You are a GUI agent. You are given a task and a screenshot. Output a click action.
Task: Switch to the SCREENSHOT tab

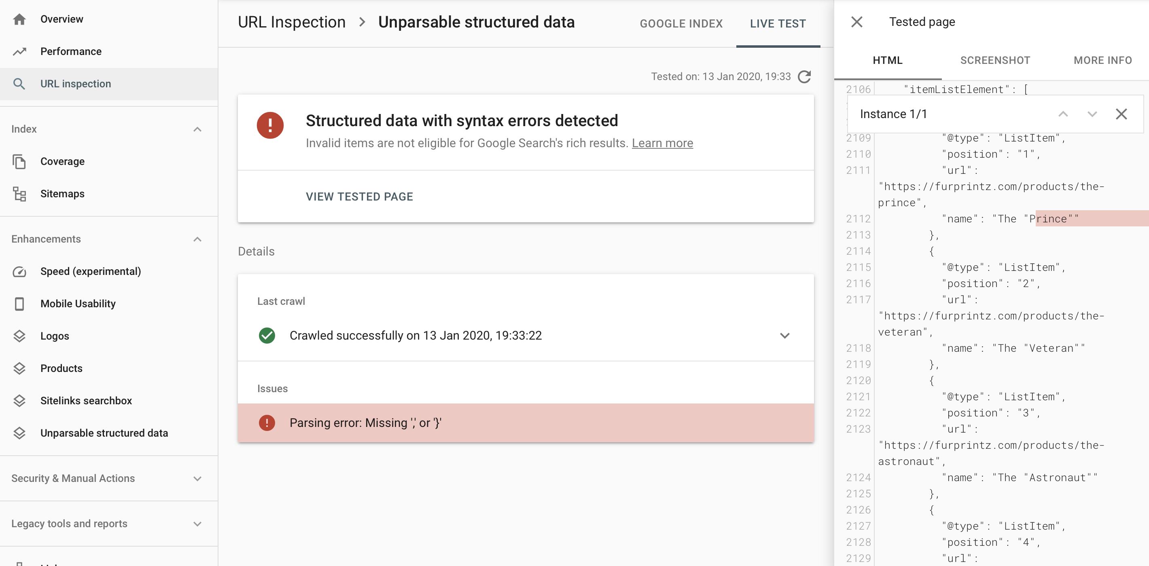pyautogui.click(x=995, y=60)
